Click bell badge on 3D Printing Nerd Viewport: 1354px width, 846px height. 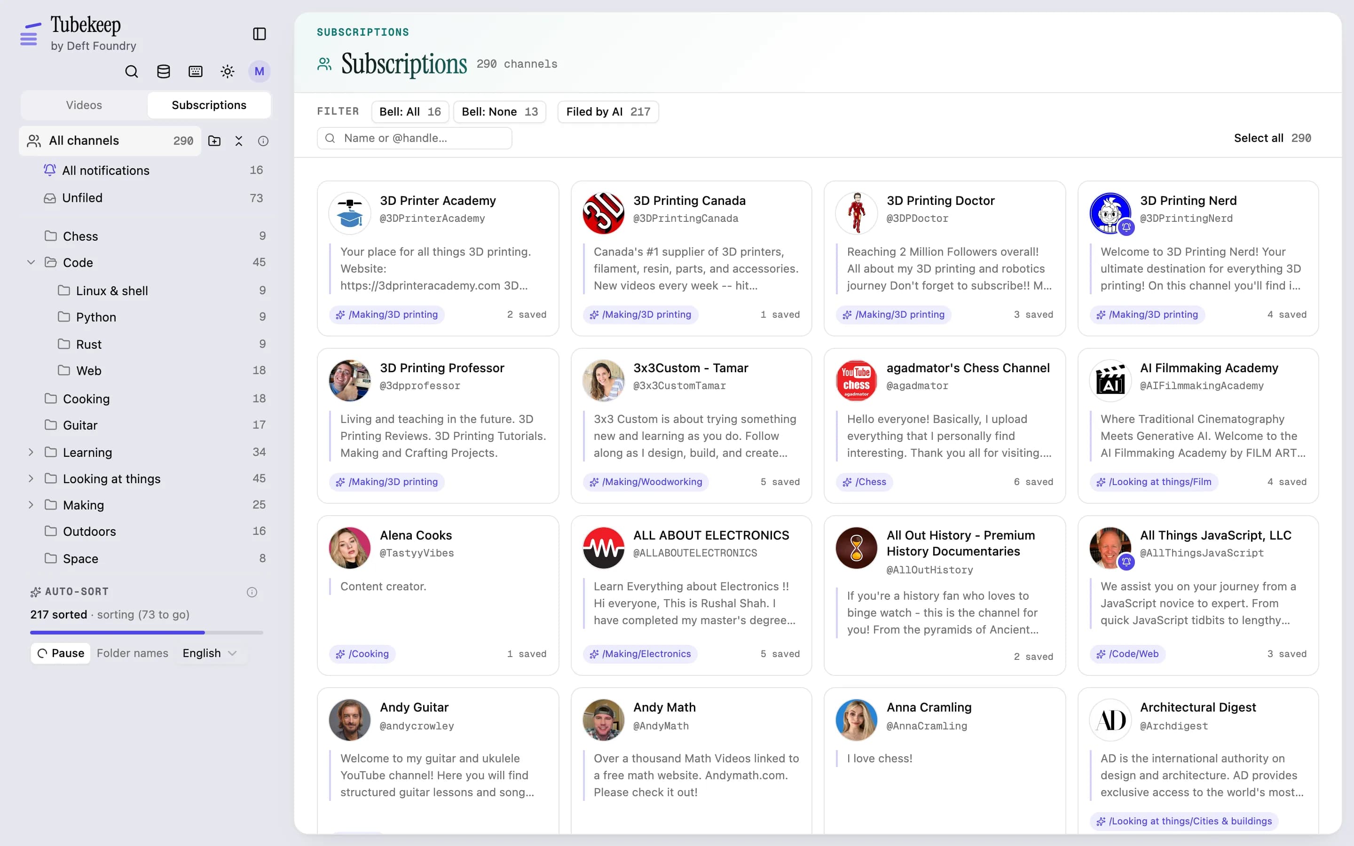coord(1126,227)
